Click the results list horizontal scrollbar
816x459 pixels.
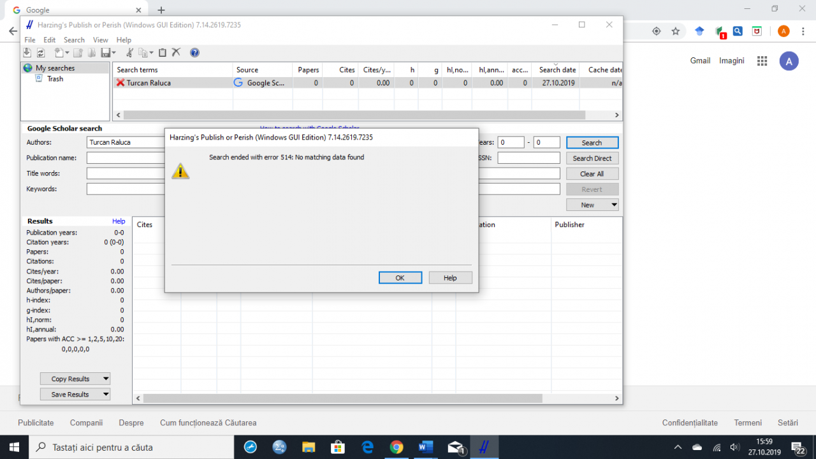pyautogui.click(x=344, y=398)
